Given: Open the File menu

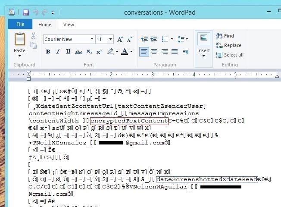Looking at the screenshot, I should pos(20,25).
